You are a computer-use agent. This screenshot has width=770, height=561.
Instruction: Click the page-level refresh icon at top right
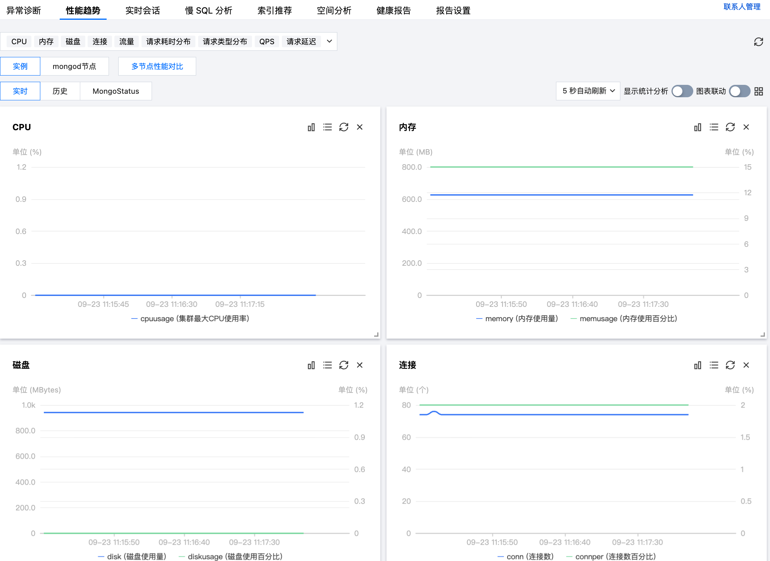tap(758, 42)
